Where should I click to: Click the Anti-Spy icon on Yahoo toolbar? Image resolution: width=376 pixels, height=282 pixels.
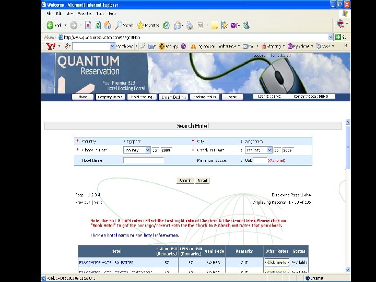[162, 46]
